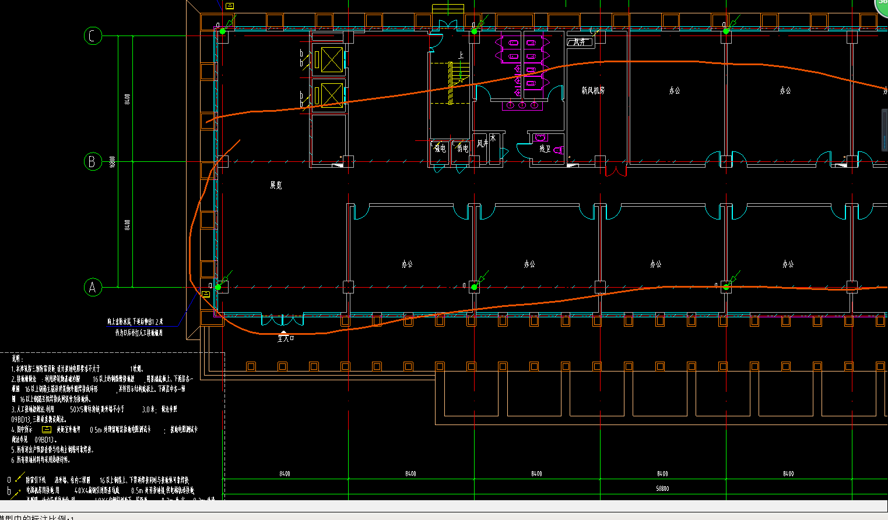Click the command line prompt 模型中的标注比例
The width and height of the screenshot is (888, 520).
(x=35, y=518)
